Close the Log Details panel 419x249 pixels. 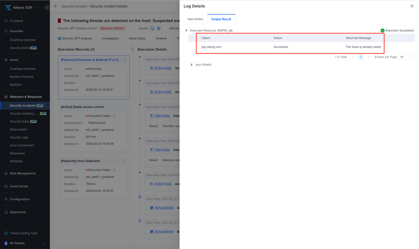[412, 6]
